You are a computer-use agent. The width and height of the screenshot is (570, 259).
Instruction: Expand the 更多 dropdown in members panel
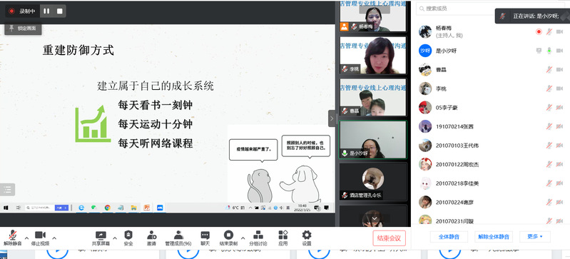click(535, 236)
